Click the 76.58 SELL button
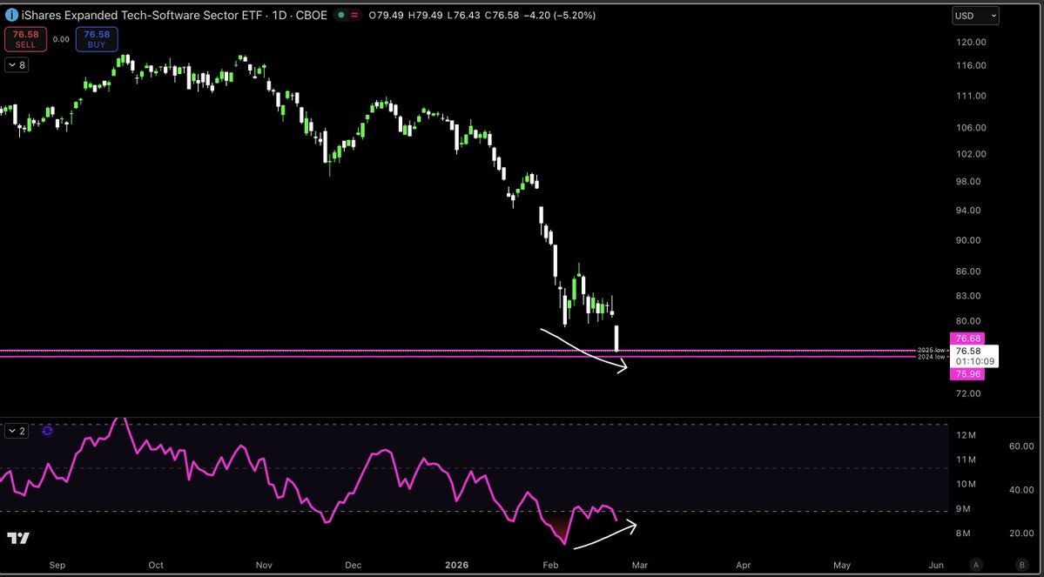 click(x=26, y=39)
